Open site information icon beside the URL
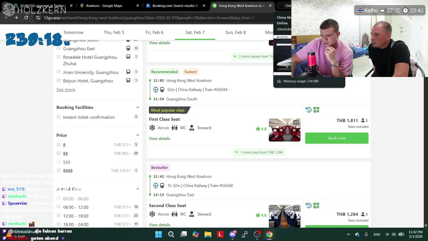 [x=38, y=18]
